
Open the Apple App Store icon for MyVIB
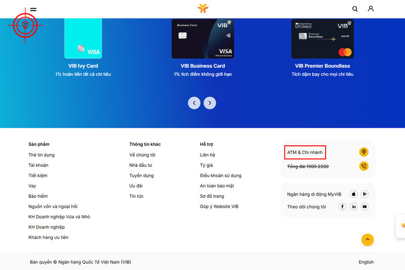tap(353, 194)
